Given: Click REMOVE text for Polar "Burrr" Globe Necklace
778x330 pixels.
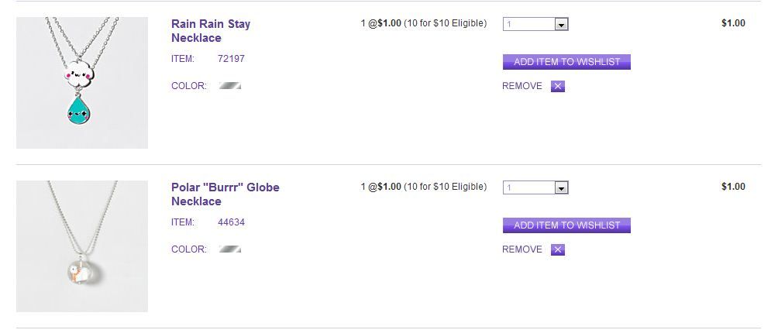Looking at the screenshot, I should pos(522,249).
